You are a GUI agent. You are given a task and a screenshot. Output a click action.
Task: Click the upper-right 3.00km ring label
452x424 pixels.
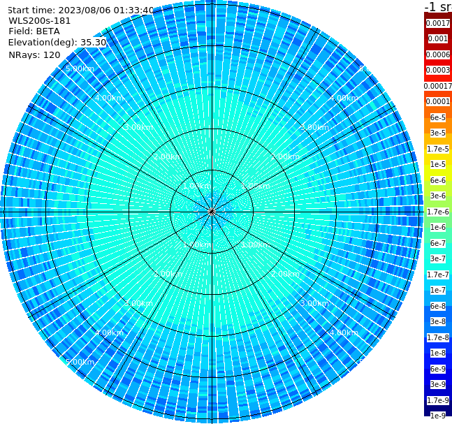(314, 127)
